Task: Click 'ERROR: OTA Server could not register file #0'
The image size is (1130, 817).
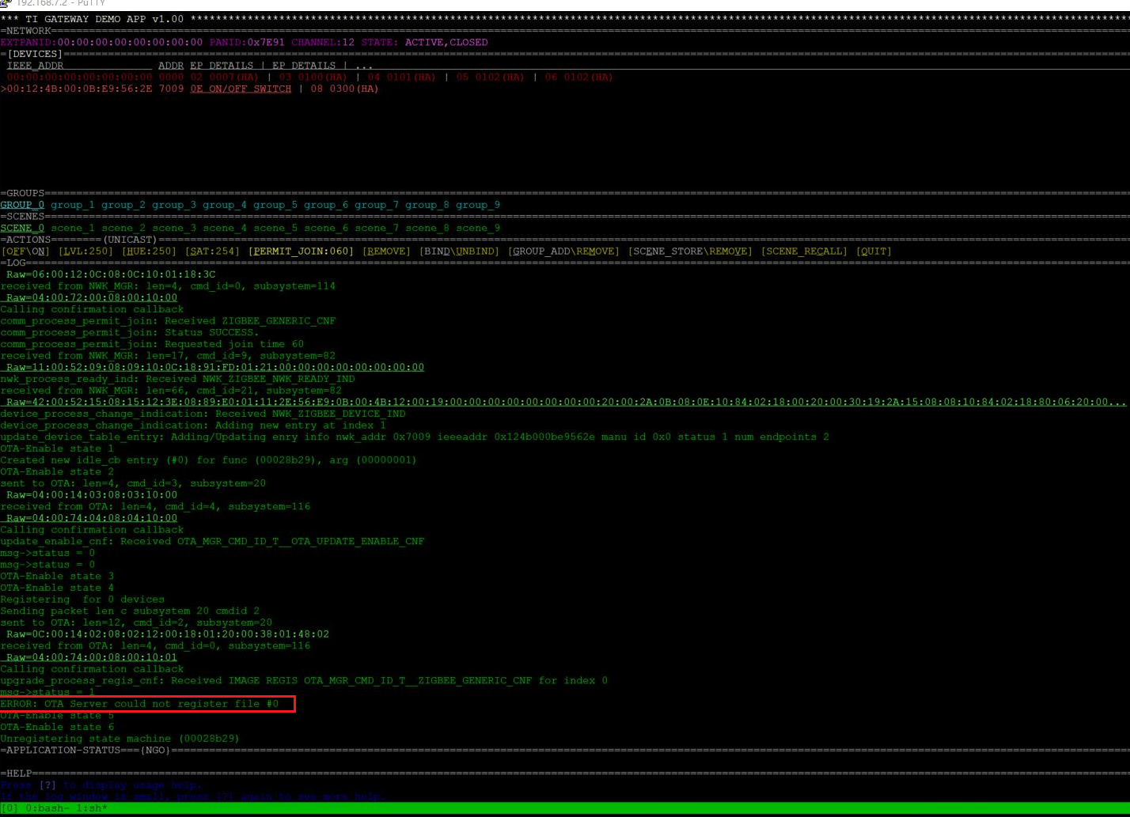Action: coord(139,704)
